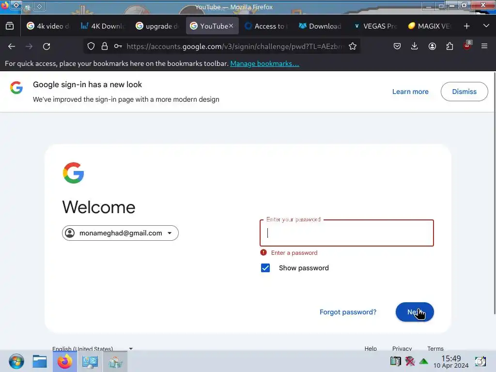Open the uBlock Origin extension icon

coord(467,46)
